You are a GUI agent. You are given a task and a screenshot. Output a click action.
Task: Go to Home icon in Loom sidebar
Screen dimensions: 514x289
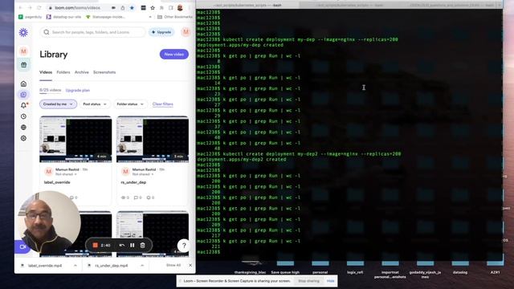click(x=23, y=83)
